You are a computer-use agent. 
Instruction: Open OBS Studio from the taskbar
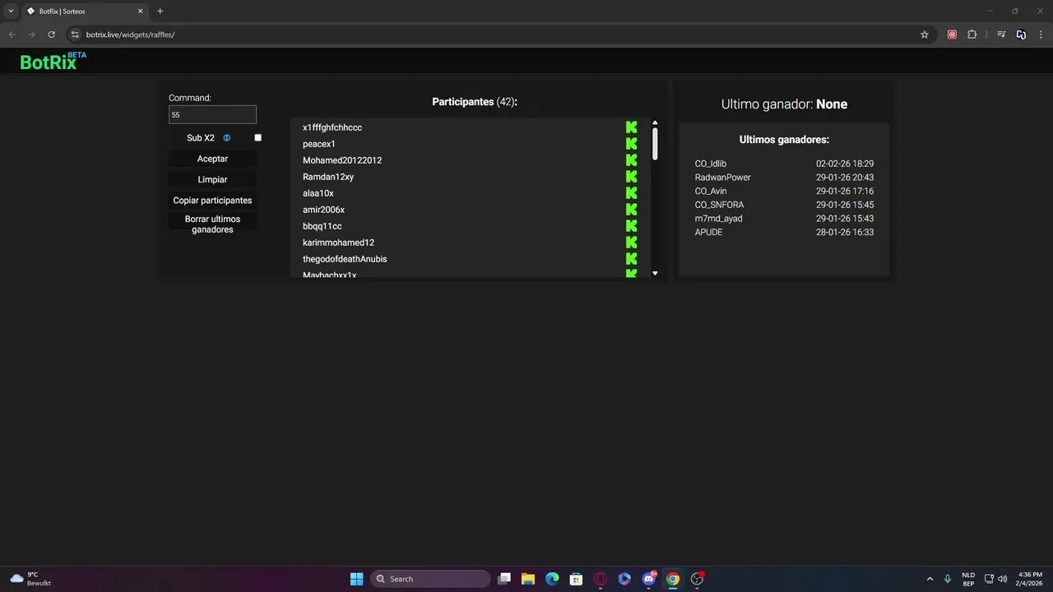tap(698, 579)
